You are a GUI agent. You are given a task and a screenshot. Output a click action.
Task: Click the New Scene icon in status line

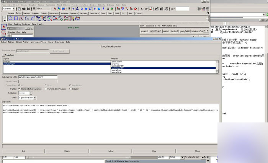[20, 9]
